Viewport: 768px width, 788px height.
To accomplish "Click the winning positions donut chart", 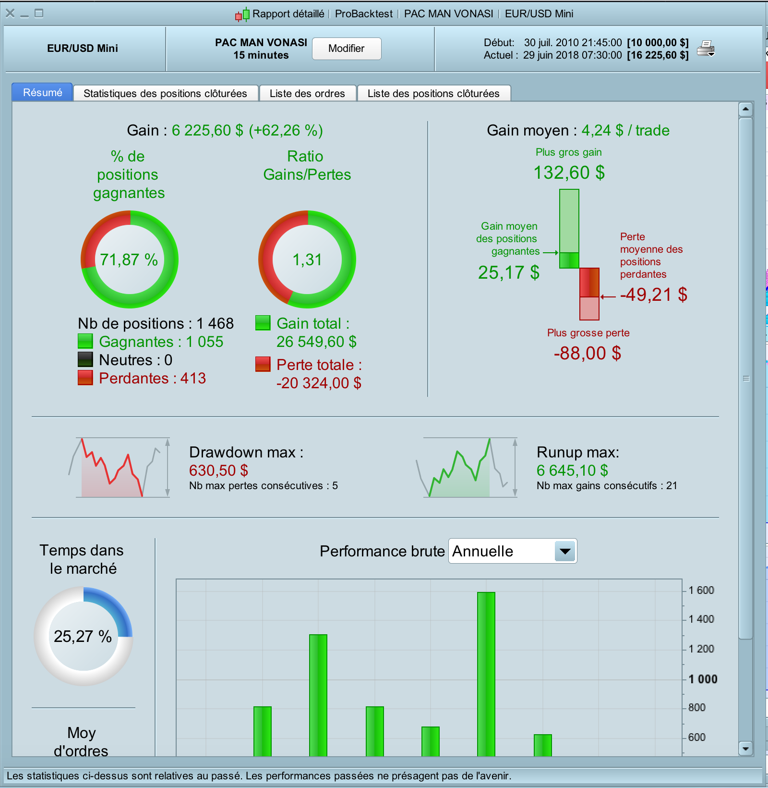I will pos(130,259).
